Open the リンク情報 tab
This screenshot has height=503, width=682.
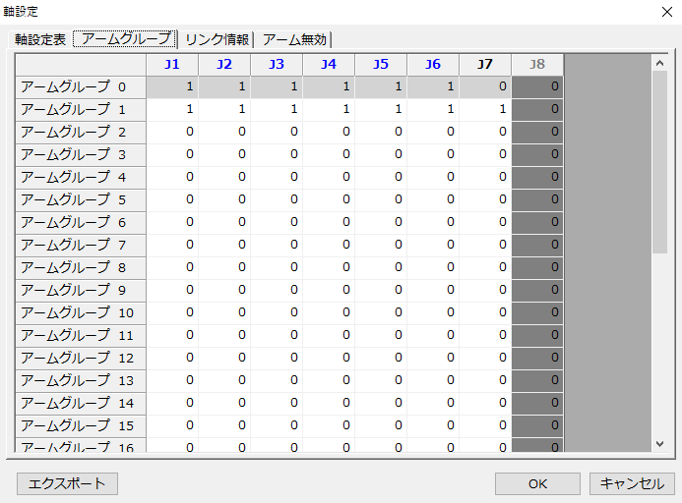point(217,39)
